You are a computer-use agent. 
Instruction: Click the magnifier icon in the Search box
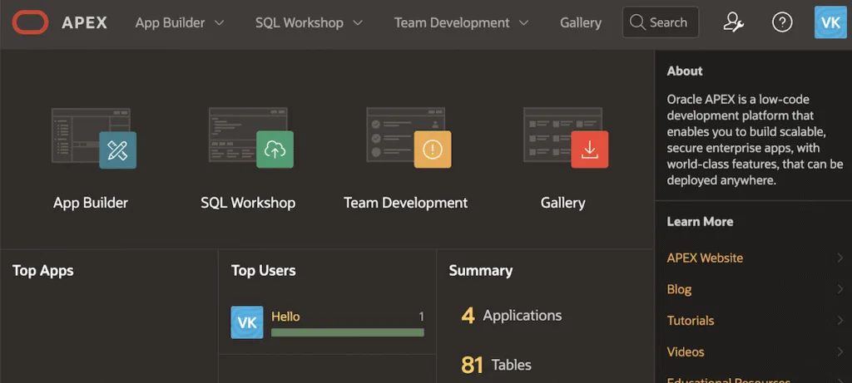637,22
